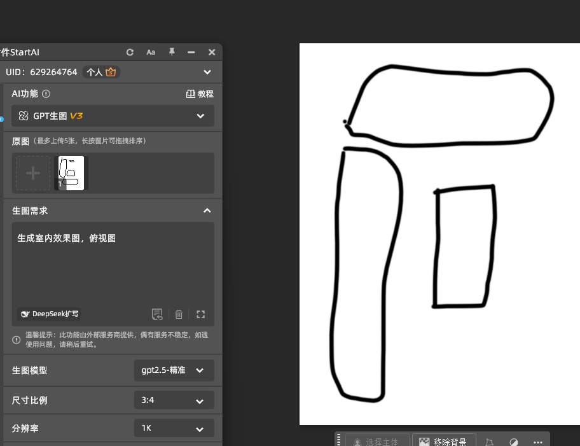Click the DeepSeek扩写 button
The height and width of the screenshot is (446, 580).
click(49, 314)
